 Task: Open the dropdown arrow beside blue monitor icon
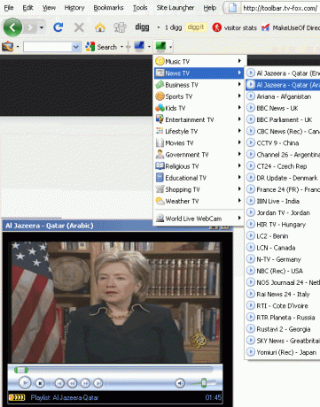149,47
